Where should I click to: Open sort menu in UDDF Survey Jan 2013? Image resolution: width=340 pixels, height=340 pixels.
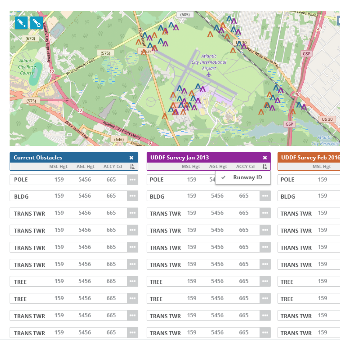click(265, 167)
